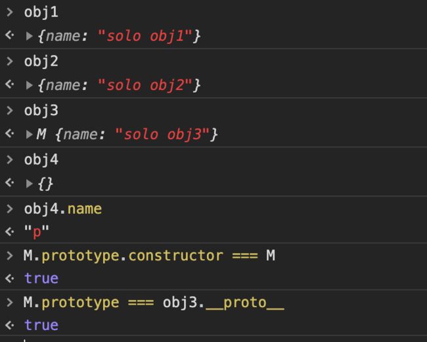Click the console prompt input line at bottom
Screen dimensions: 427x342
click(x=213, y=339)
